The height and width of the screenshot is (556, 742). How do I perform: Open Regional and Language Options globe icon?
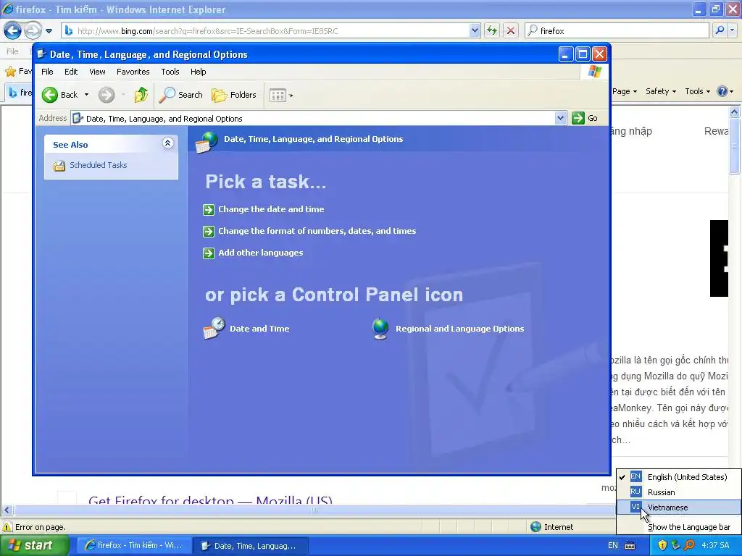point(380,329)
